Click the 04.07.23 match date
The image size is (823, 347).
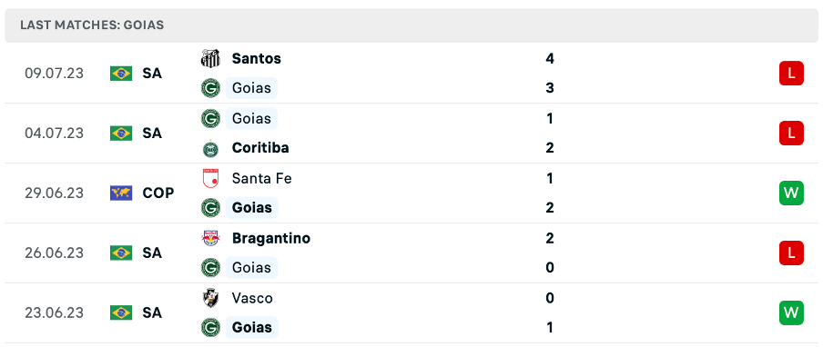[x=54, y=134]
